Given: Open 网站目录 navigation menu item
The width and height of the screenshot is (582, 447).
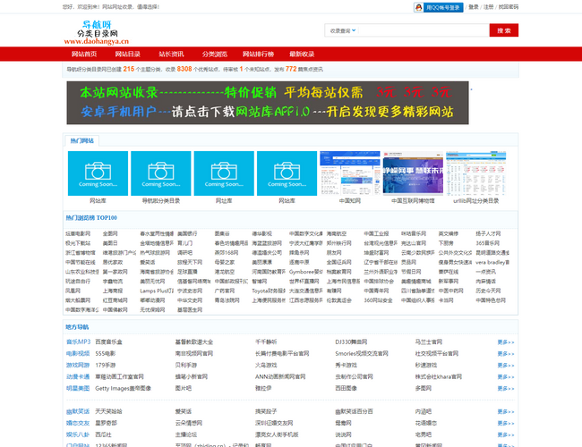Looking at the screenshot, I should click(x=125, y=54).
